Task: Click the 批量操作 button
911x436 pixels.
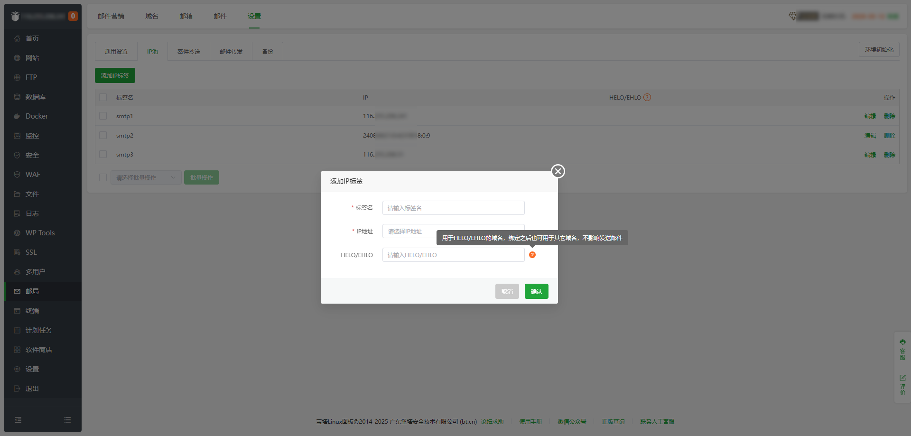Action: pos(202,177)
